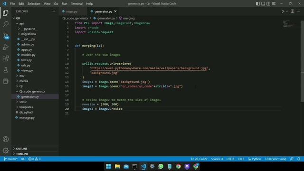Change indentation via Spaces: 4

[217, 159]
